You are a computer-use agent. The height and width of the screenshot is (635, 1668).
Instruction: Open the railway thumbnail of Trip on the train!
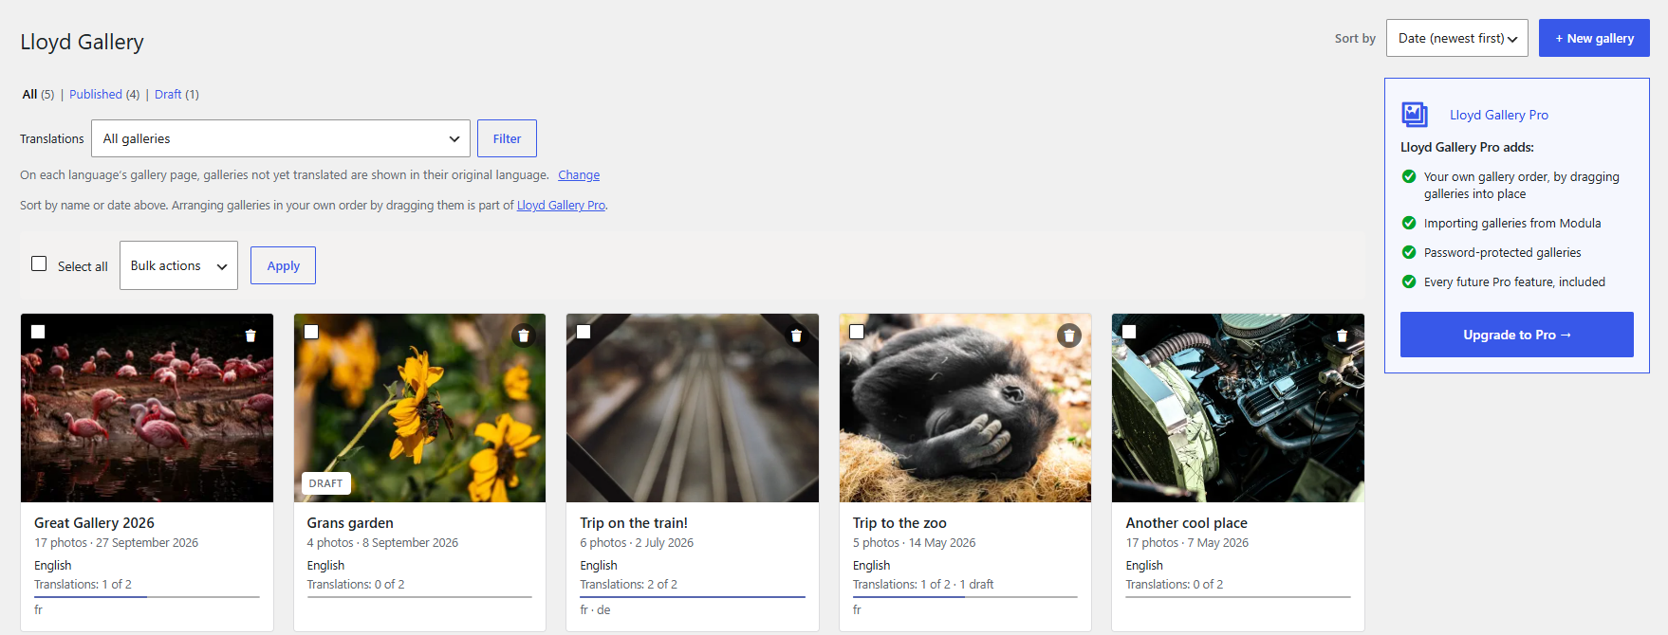point(693,408)
